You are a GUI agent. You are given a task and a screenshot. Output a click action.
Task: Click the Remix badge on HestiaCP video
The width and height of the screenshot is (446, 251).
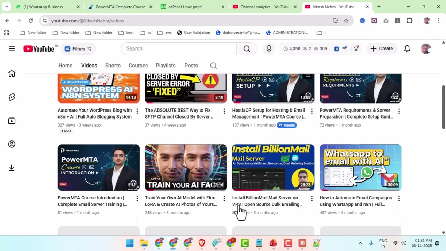287,125
